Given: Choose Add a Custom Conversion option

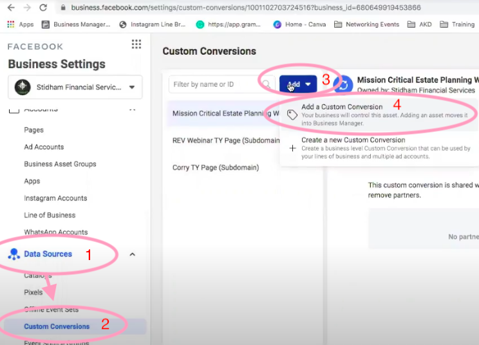Looking at the screenshot, I should click(379, 115).
